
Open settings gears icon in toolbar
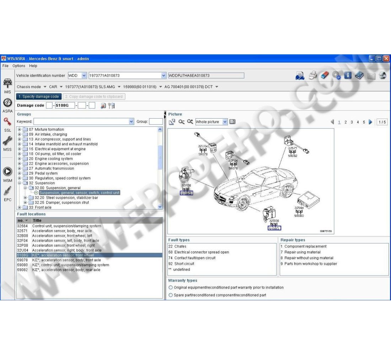click(336, 75)
